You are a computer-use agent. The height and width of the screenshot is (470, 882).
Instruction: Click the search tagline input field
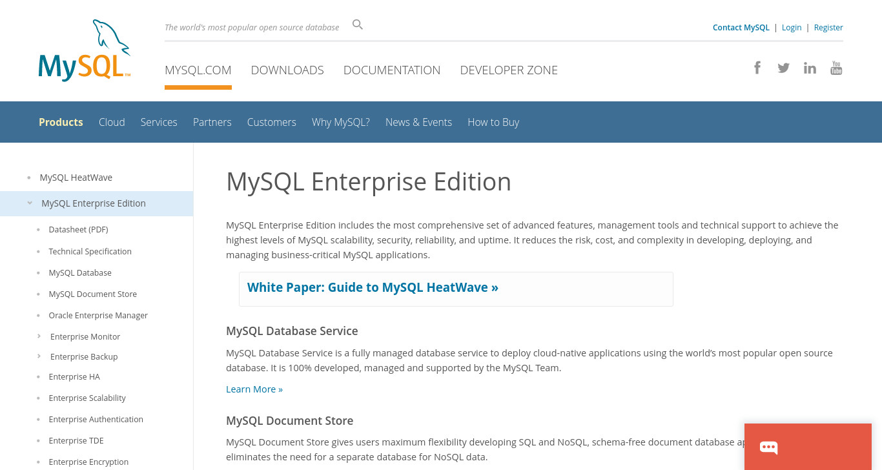252,27
